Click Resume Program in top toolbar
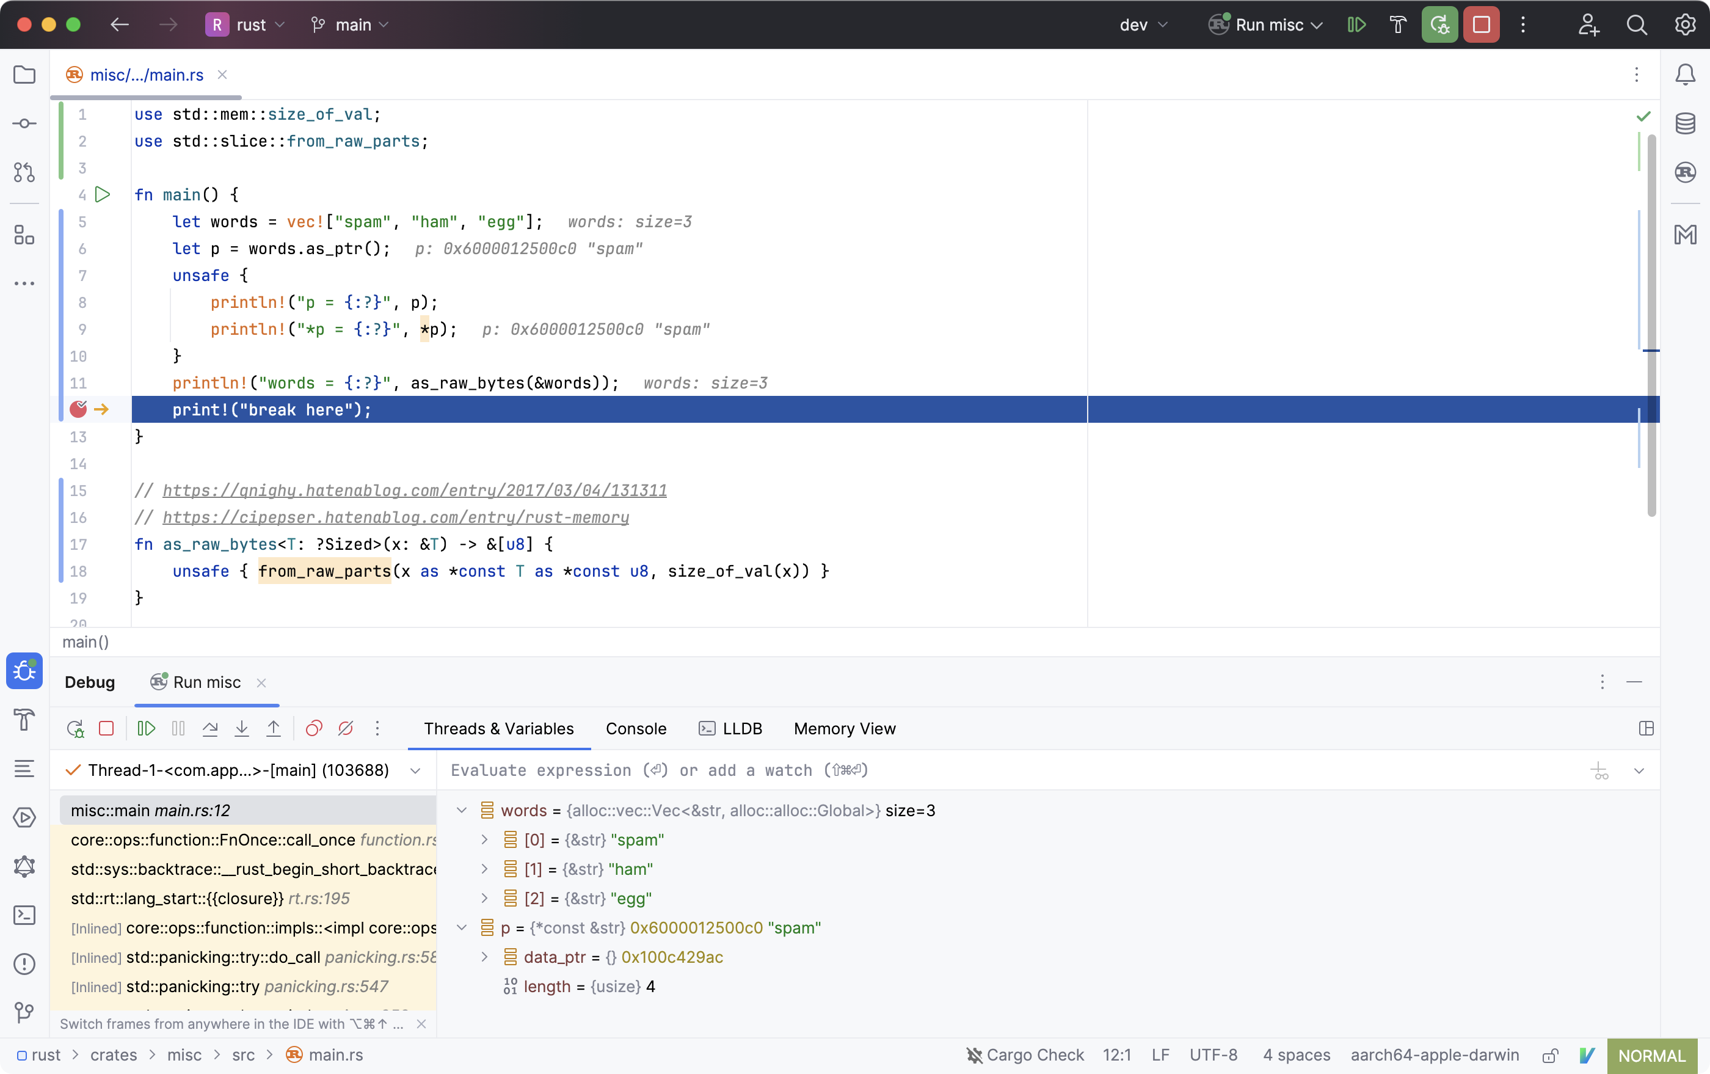 point(1357,25)
